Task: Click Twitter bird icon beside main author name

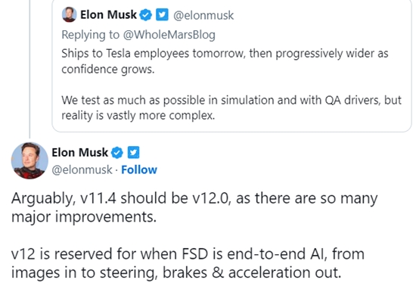Action: (x=133, y=153)
